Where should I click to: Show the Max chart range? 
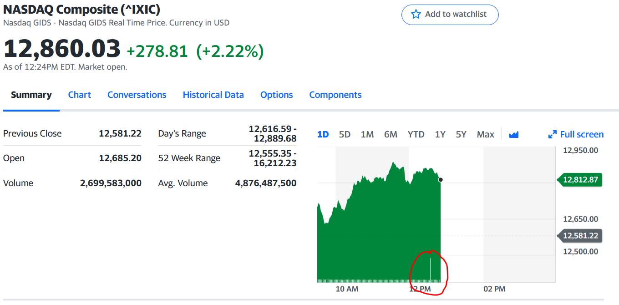tap(486, 134)
